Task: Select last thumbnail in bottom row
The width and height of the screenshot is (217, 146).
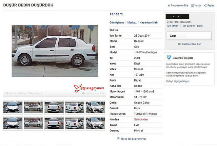Action: [95, 123]
